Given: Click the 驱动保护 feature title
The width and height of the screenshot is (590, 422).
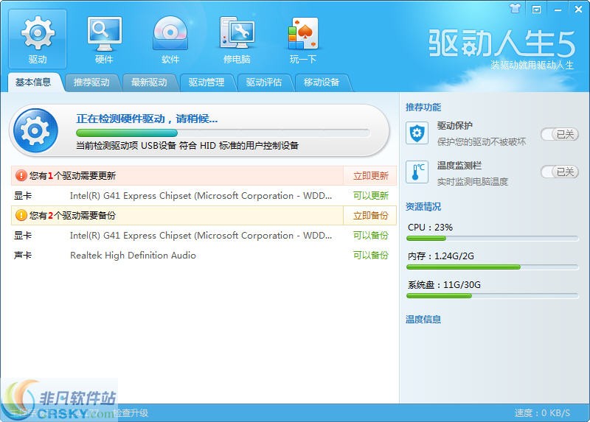Looking at the screenshot, I should tap(454, 125).
